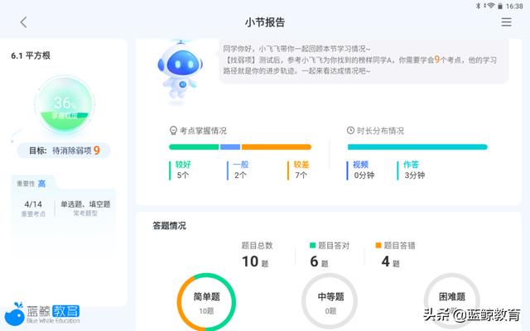This screenshot has height=331, width=530.
Task: Open the 简单题 10题 ring chart
Action: pyautogui.click(x=206, y=302)
